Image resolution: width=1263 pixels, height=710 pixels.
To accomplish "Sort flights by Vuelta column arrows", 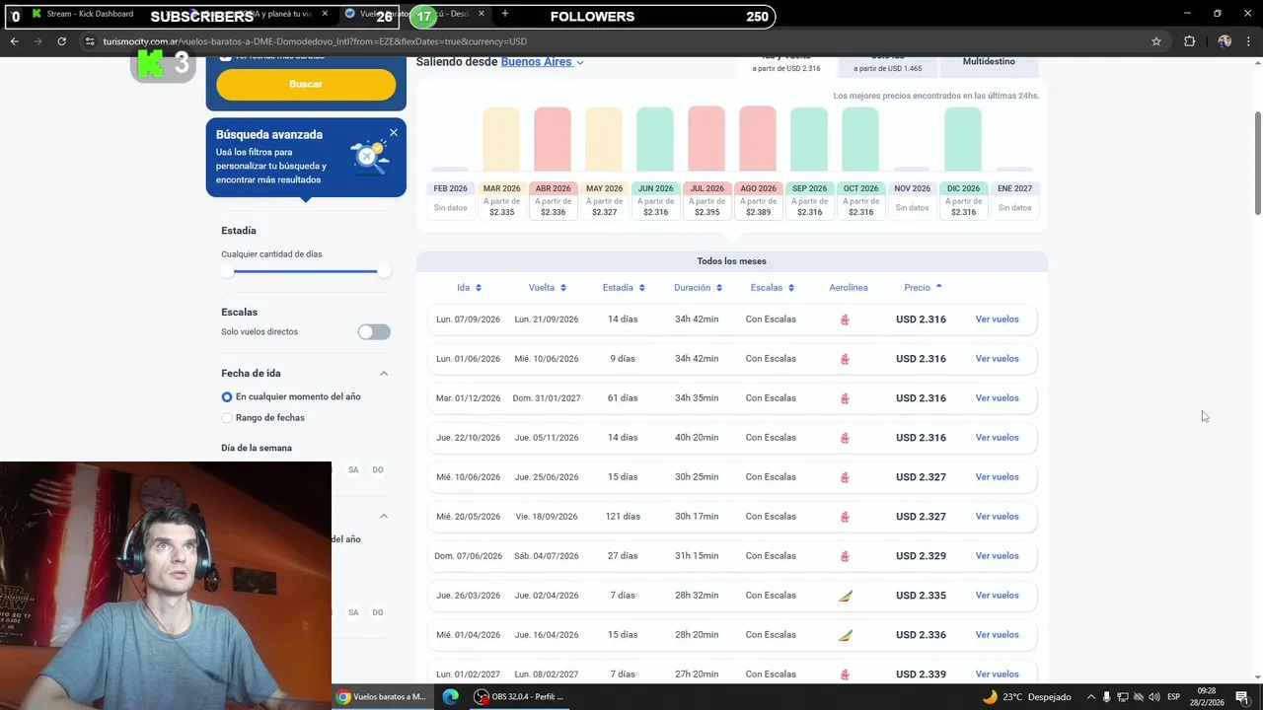I will point(562,288).
